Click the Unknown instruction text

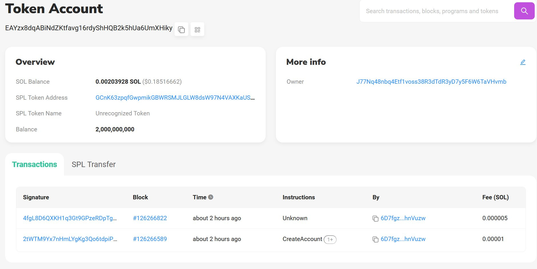[x=295, y=218]
